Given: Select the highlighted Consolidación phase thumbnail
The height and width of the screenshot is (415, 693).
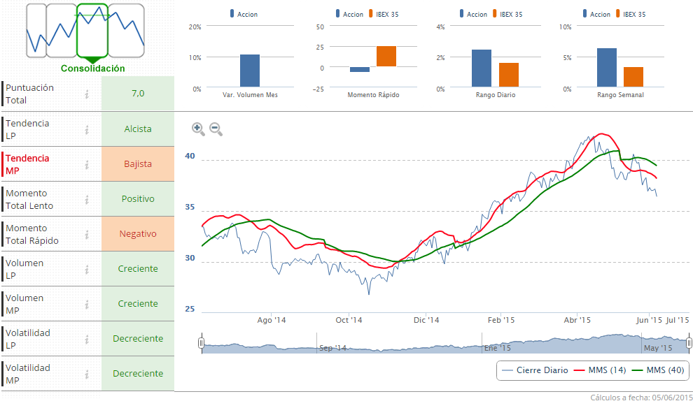Looking at the screenshot, I should pyautogui.click(x=92, y=31).
